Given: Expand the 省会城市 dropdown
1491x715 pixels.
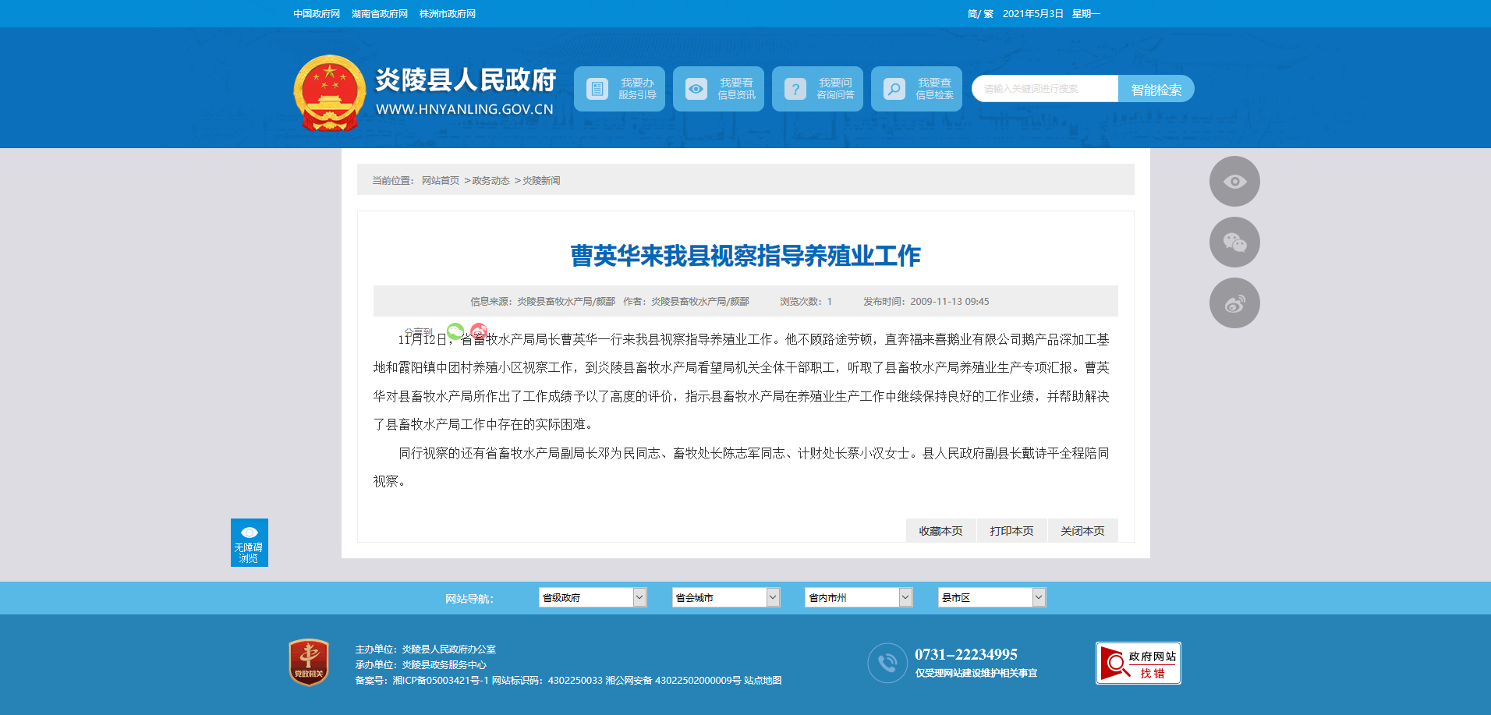Looking at the screenshot, I should (x=725, y=597).
